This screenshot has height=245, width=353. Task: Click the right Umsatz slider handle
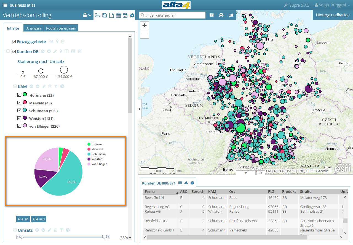coord(105,237)
